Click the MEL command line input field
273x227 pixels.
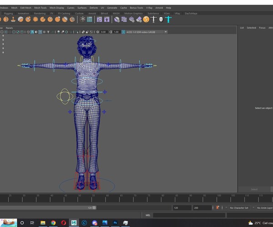189,215
